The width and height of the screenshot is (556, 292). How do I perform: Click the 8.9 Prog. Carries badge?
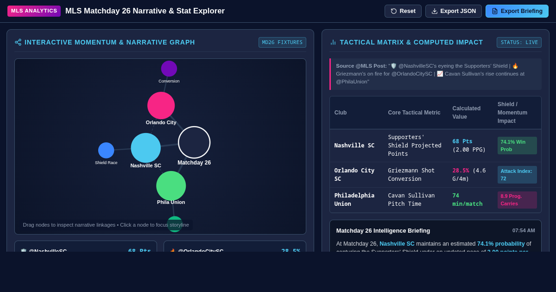[x=517, y=200]
